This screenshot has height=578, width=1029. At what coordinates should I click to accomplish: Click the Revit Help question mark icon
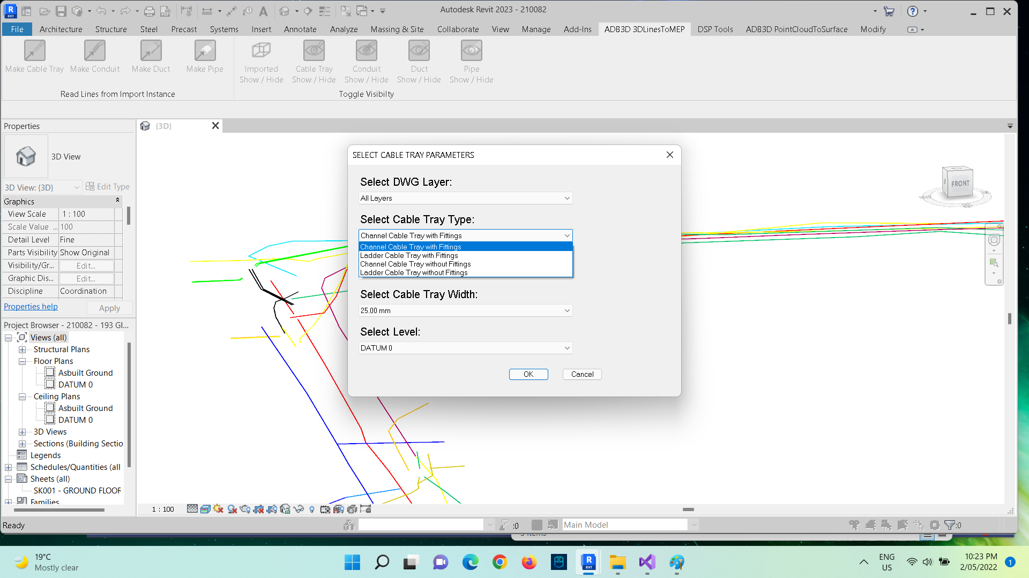click(x=912, y=11)
